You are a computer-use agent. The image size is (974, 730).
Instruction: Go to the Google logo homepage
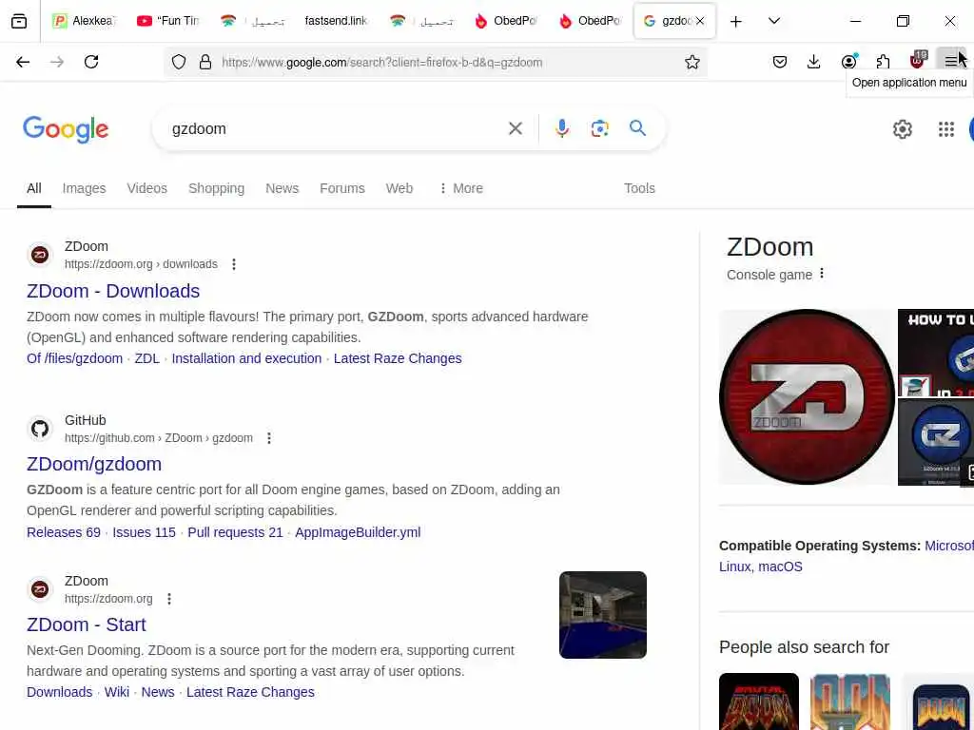pyautogui.click(x=66, y=129)
